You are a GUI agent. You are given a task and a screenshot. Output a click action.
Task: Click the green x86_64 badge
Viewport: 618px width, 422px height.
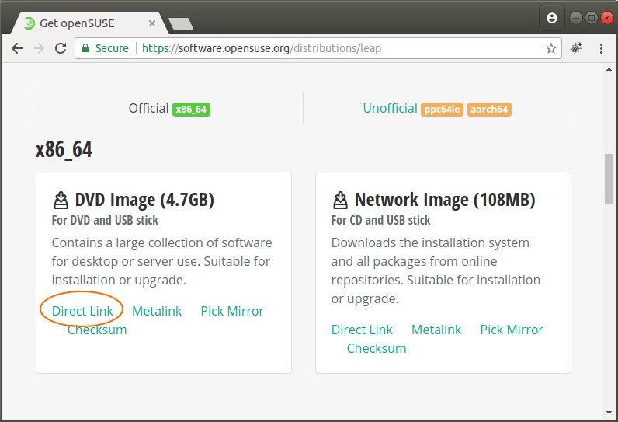(x=191, y=110)
